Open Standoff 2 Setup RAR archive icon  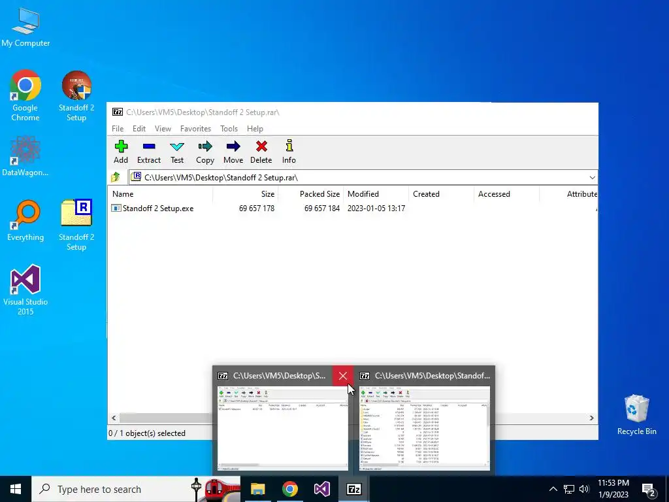pos(76,225)
